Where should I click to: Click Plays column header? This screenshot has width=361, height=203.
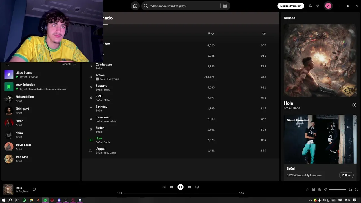pyautogui.click(x=211, y=33)
